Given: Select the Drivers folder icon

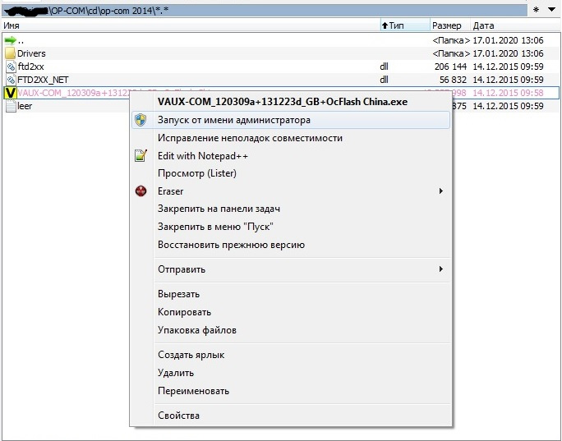Looking at the screenshot, I should coord(11,53).
